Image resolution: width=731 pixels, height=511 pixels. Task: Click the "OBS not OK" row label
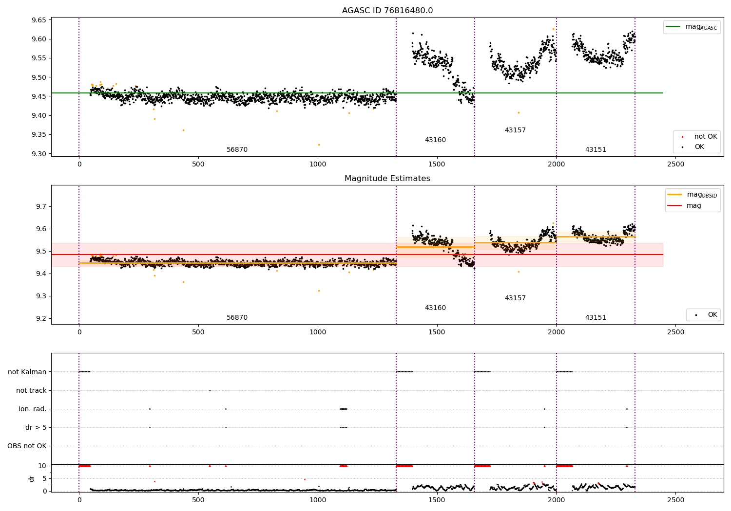27,446
